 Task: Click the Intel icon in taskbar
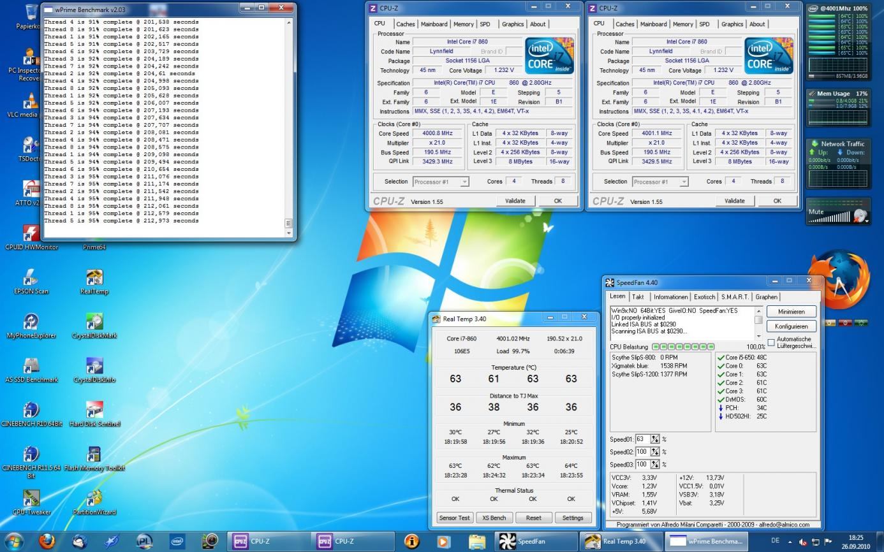(x=177, y=541)
